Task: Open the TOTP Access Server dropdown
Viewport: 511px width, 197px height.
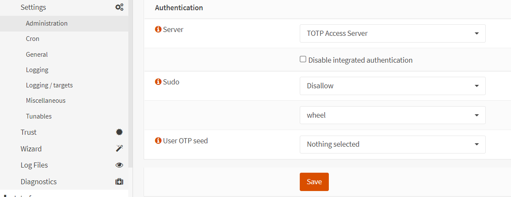Action: coord(393,34)
